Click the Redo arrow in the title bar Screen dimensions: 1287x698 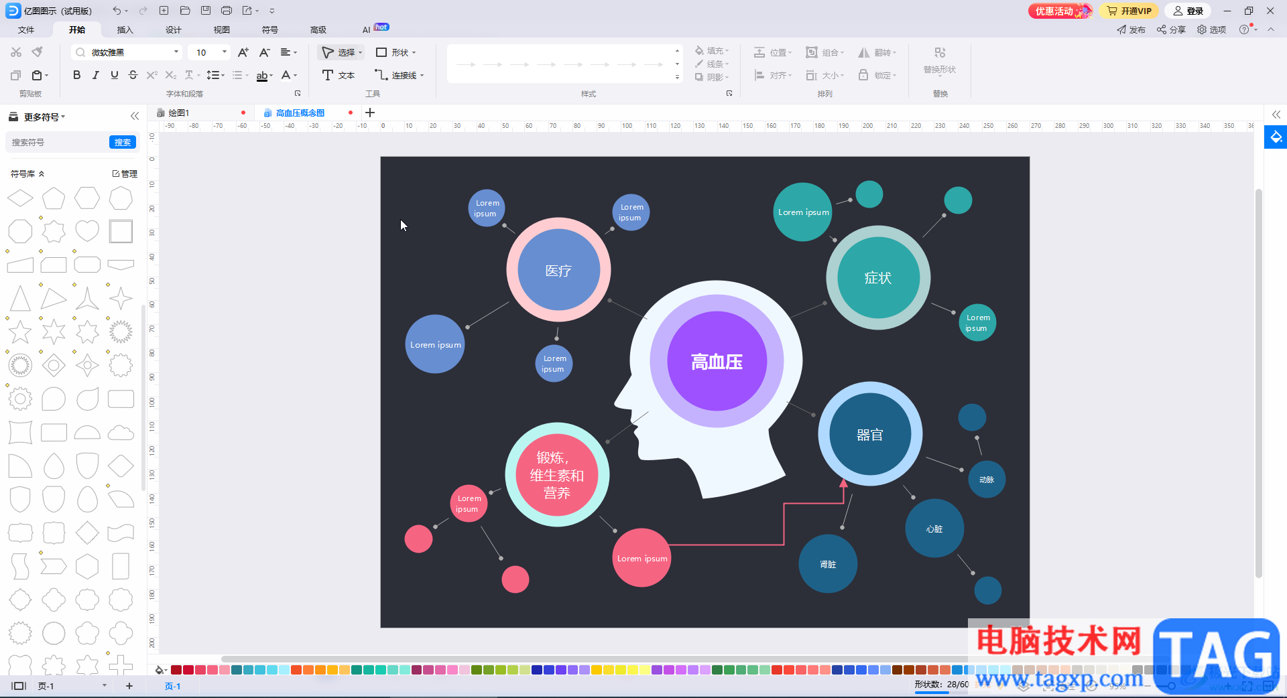(x=143, y=11)
